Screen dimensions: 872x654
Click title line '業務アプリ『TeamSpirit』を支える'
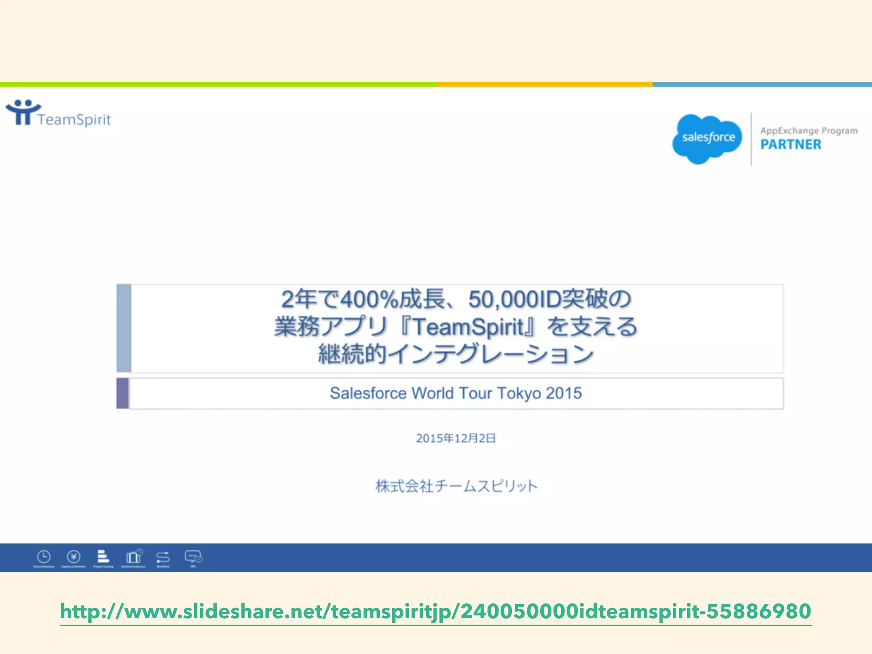pos(456,327)
